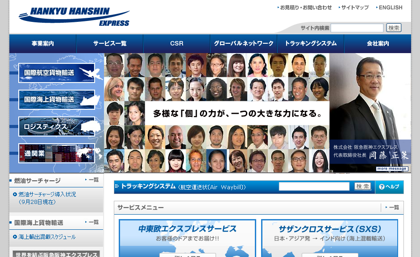The height and width of the screenshot is (257, 420).
Task: Open 国際海上貨物輸送 ship banner
Action: pyautogui.click(x=57, y=99)
